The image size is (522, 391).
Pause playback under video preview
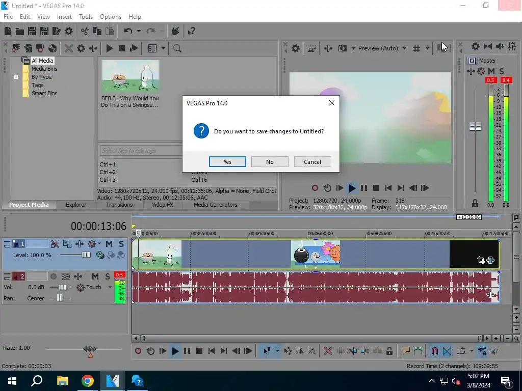coord(364,188)
